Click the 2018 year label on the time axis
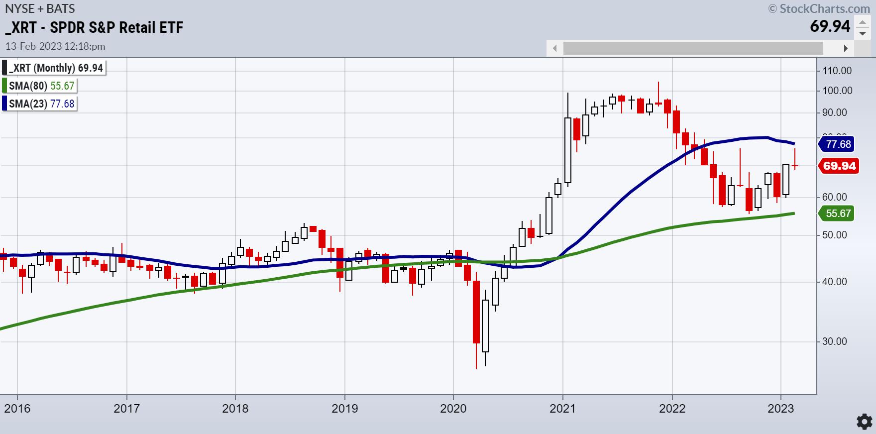876x434 pixels. click(235, 409)
